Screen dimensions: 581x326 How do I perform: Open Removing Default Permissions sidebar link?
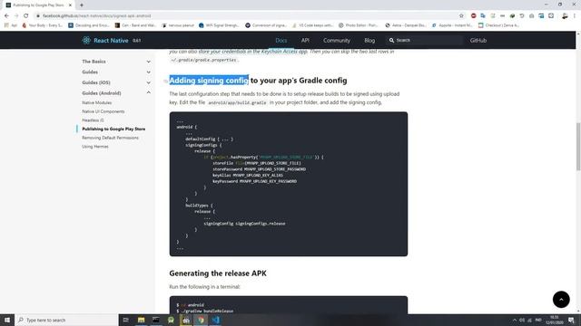pyautogui.click(x=110, y=138)
